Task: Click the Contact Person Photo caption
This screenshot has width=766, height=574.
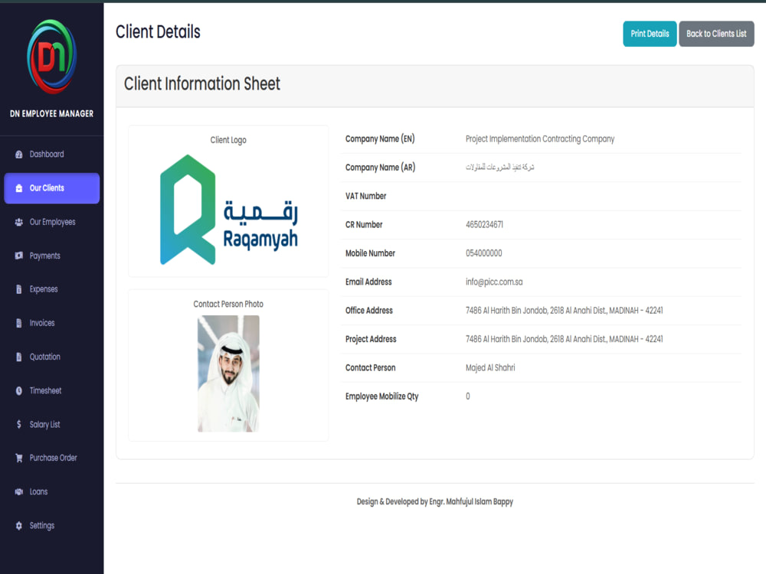Action: point(228,304)
